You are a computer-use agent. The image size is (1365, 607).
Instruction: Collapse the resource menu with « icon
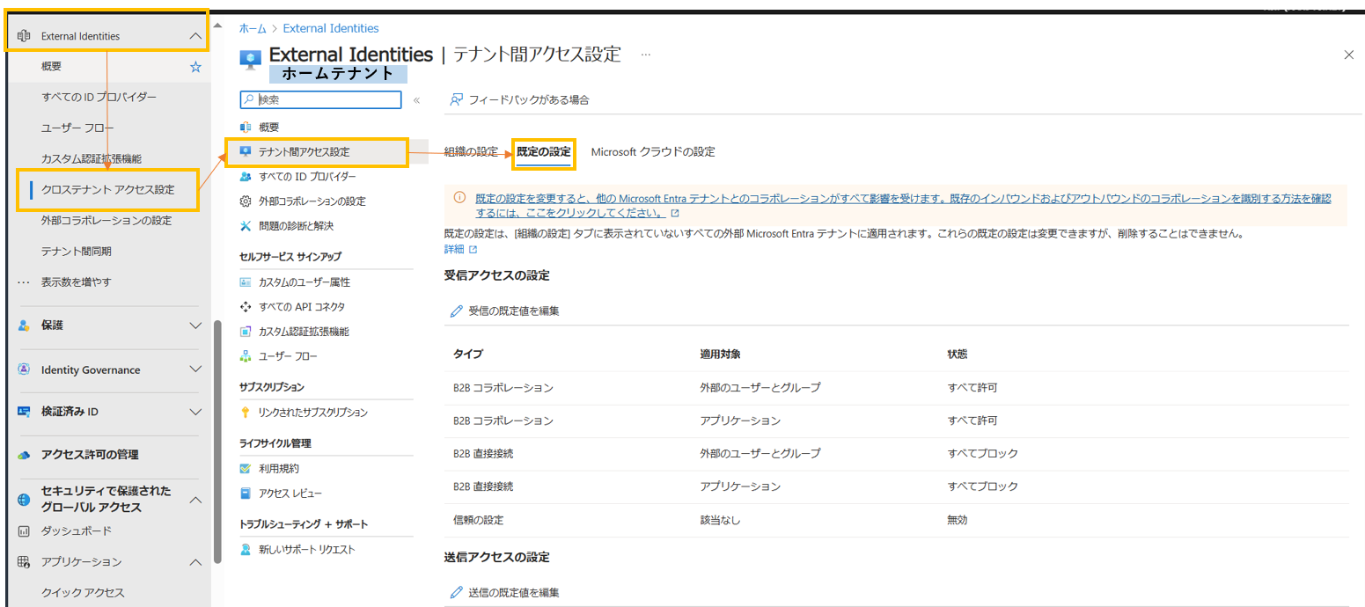(416, 100)
